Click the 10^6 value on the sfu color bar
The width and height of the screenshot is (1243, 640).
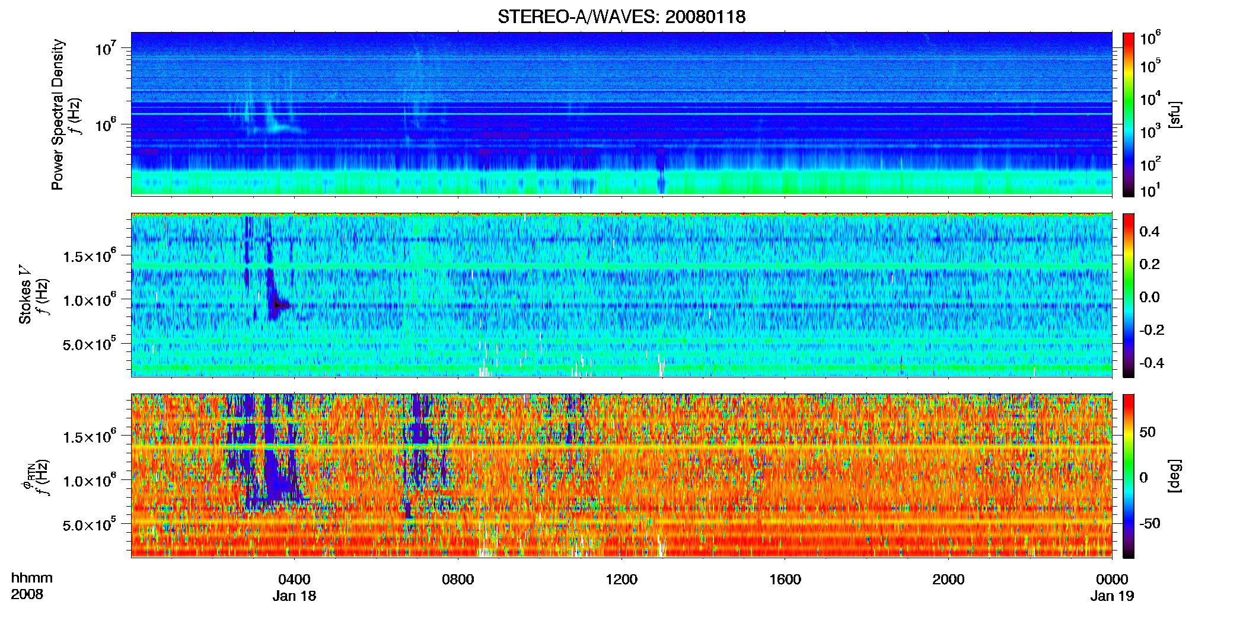[x=1150, y=37]
